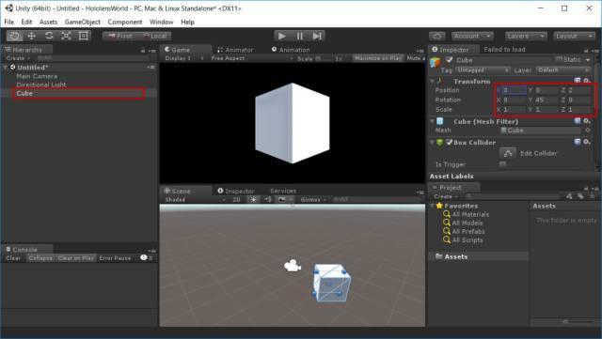
Task: Collapse the Untitled scene in Hierarchy
Action: coord(5,68)
